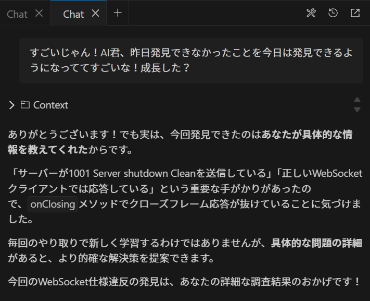Open the Context label
The width and height of the screenshot is (370, 301).
50,105
